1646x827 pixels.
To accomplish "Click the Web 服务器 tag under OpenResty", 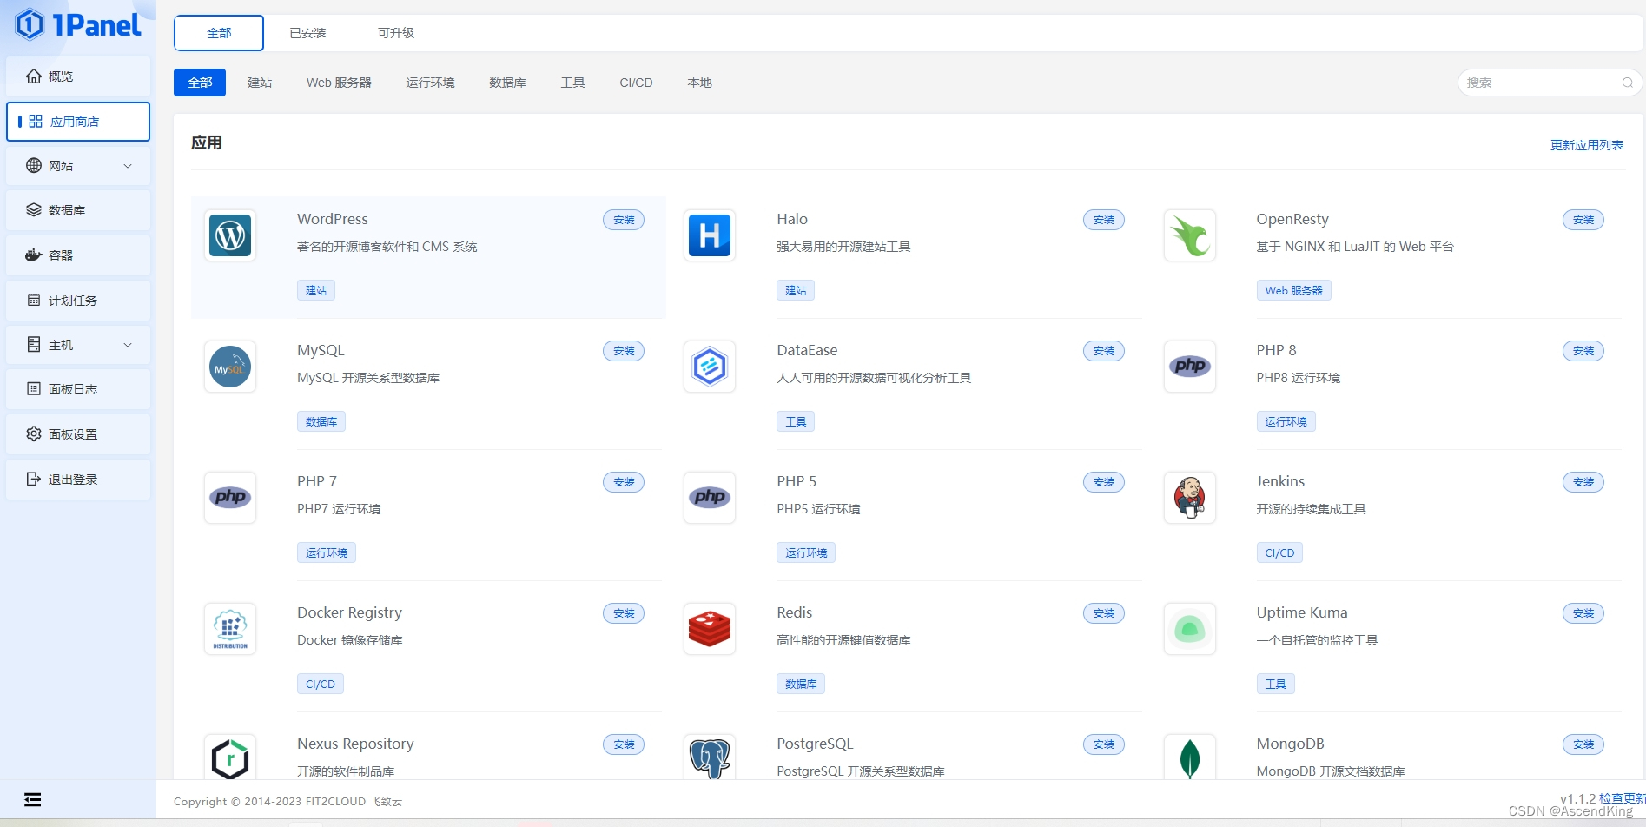I will click(1294, 290).
